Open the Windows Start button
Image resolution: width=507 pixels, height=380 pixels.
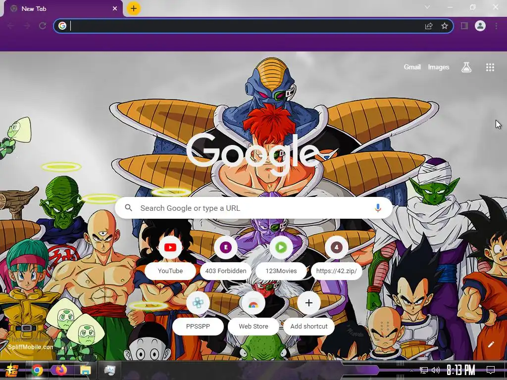click(12, 370)
